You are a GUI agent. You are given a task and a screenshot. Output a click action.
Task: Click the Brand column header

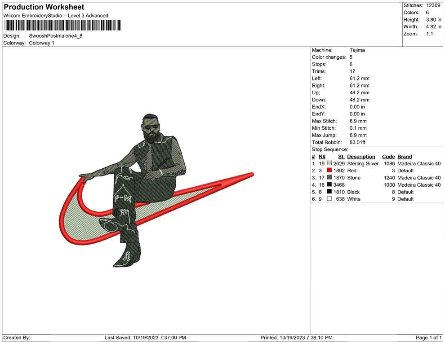click(405, 157)
